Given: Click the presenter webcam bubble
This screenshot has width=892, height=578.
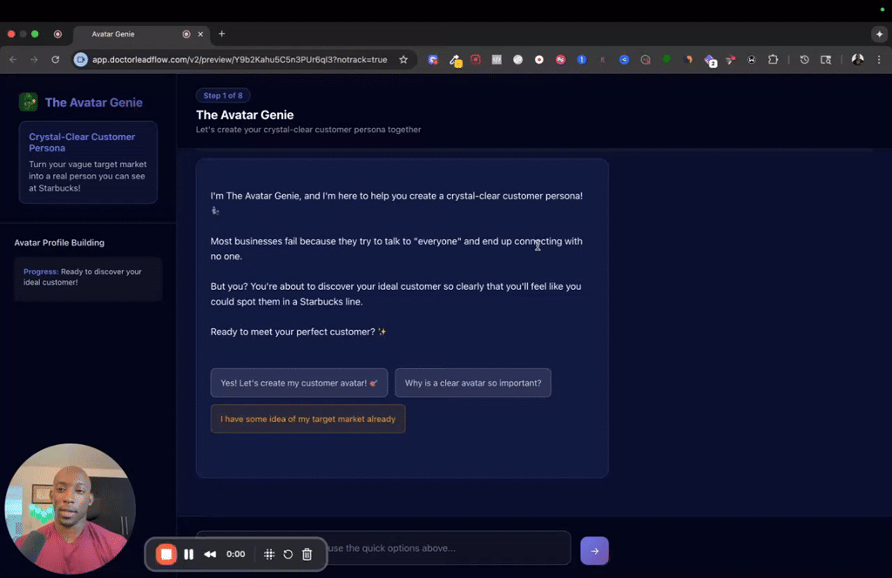Looking at the screenshot, I should pos(70,507).
